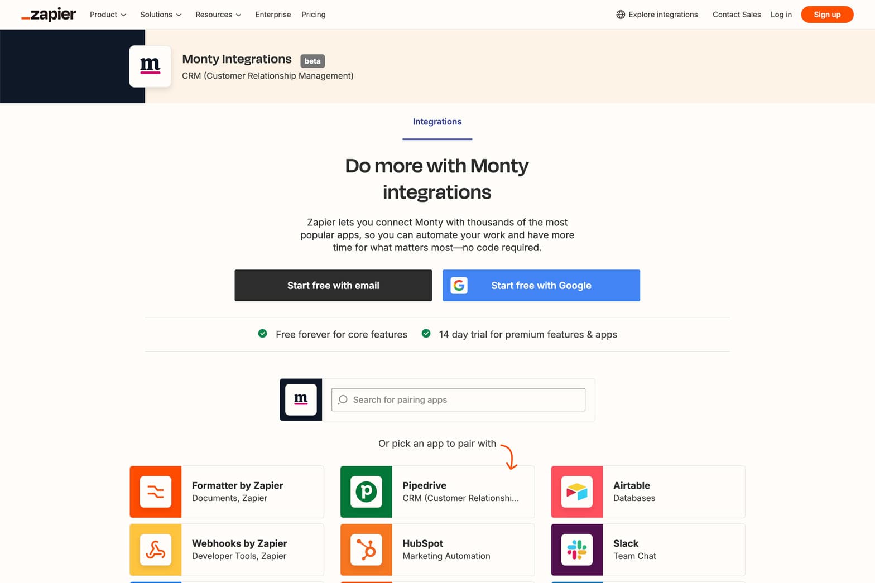Click the CRM (Customer Relationship Management) category text

point(268,76)
